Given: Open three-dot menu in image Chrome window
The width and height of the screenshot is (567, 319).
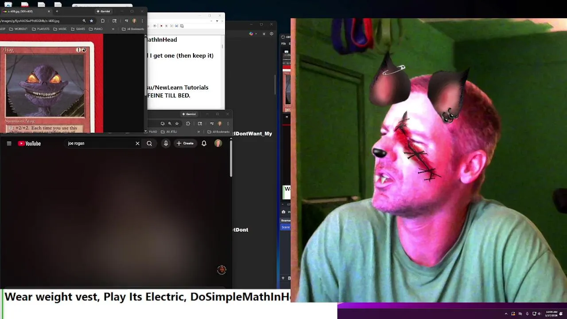Looking at the screenshot, I should pos(142,21).
